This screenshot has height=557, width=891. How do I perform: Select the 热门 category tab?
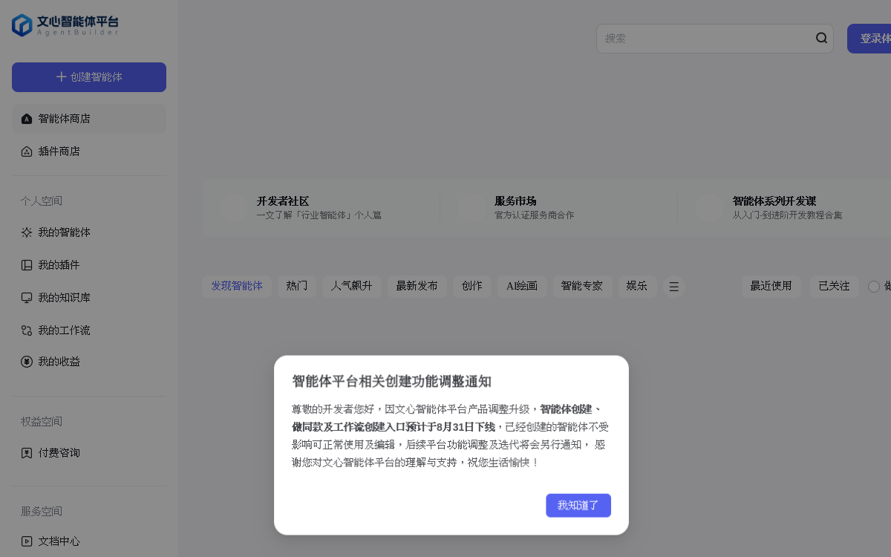click(x=297, y=286)
